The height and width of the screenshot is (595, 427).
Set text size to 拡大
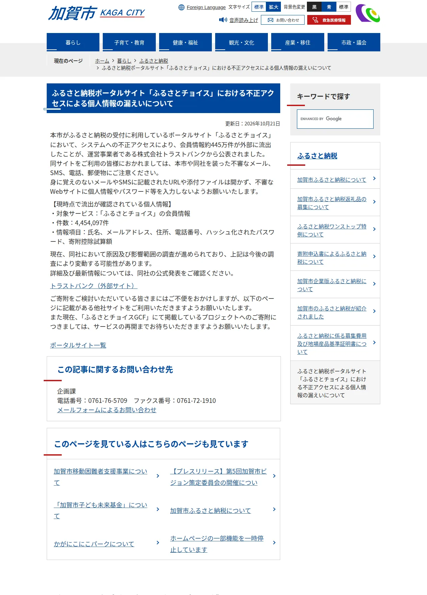click(x=274, y=7)
